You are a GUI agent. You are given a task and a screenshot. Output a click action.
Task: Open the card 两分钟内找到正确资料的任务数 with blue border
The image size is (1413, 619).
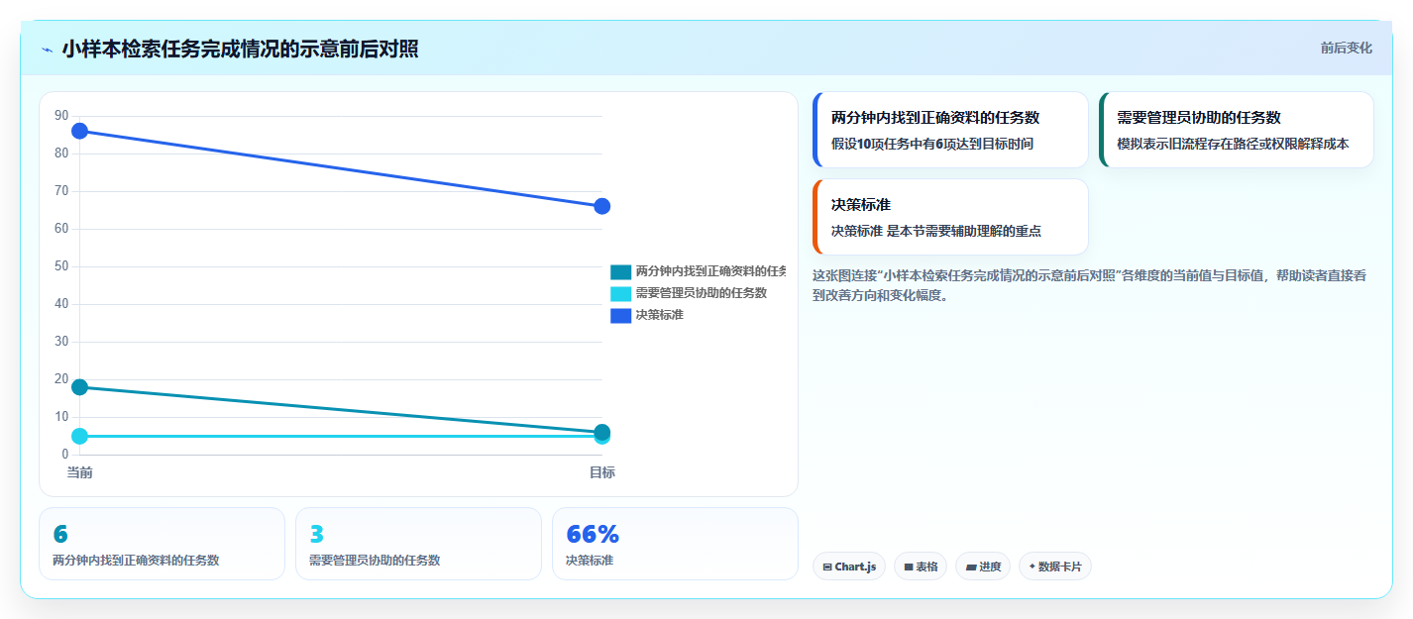coord(950,130)
